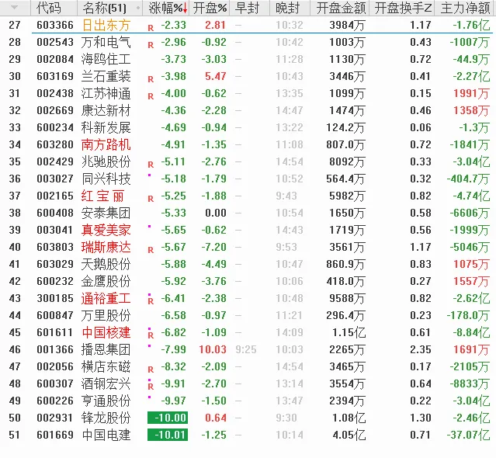Click the R marker beside 兆驰股份
Viewport: 496px width, 458px height.
point(151,165)
